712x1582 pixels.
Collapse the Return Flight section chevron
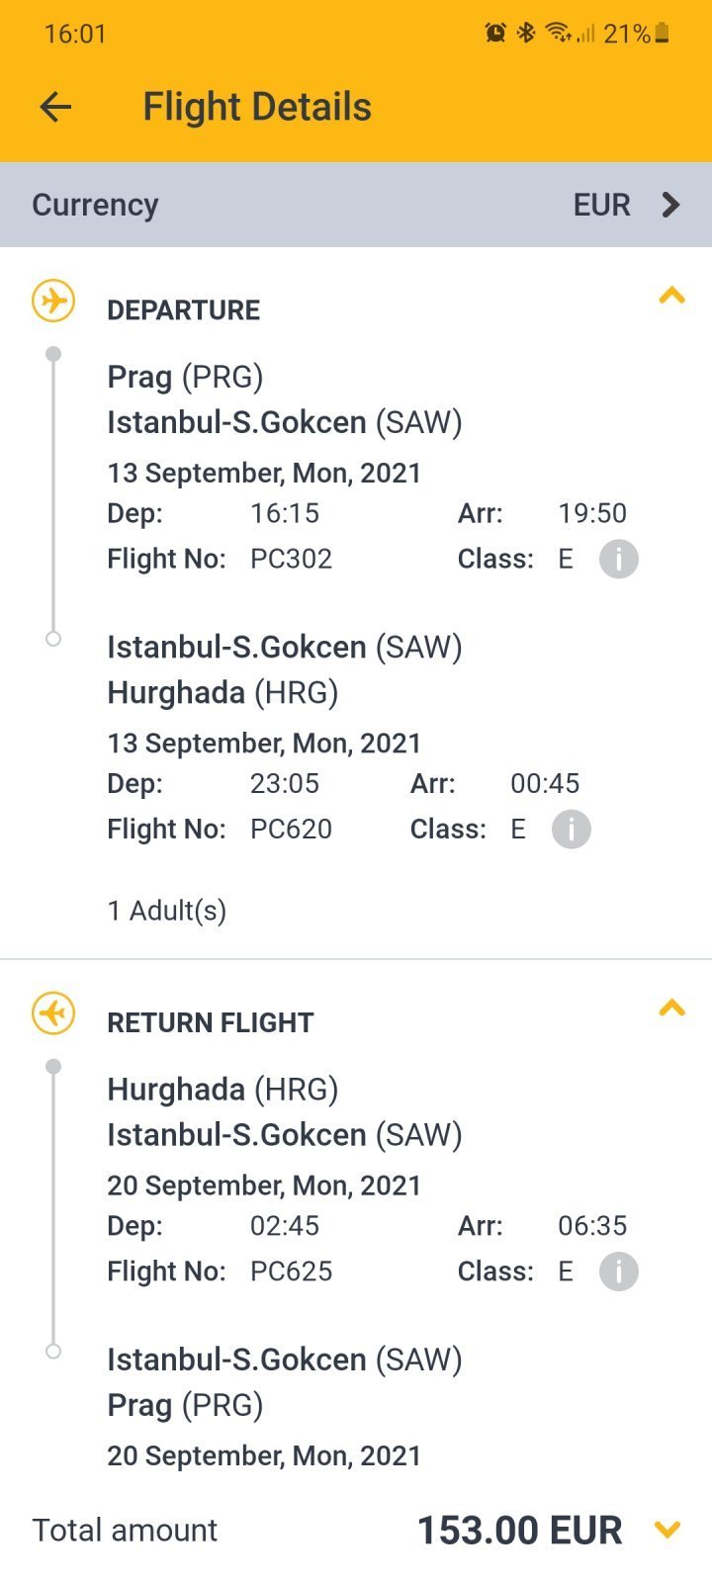coord(672,1009)
